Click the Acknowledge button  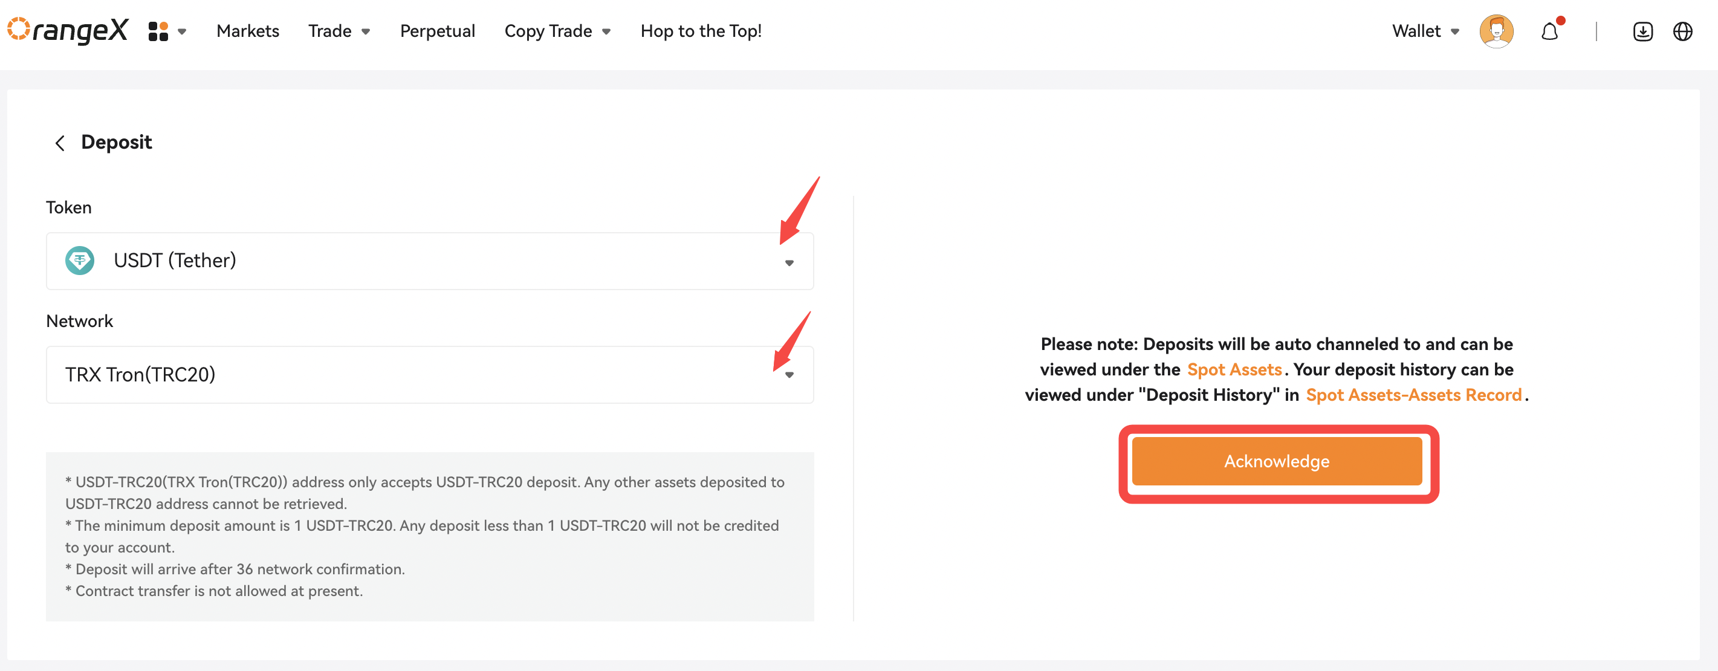tap(1277, 462)
